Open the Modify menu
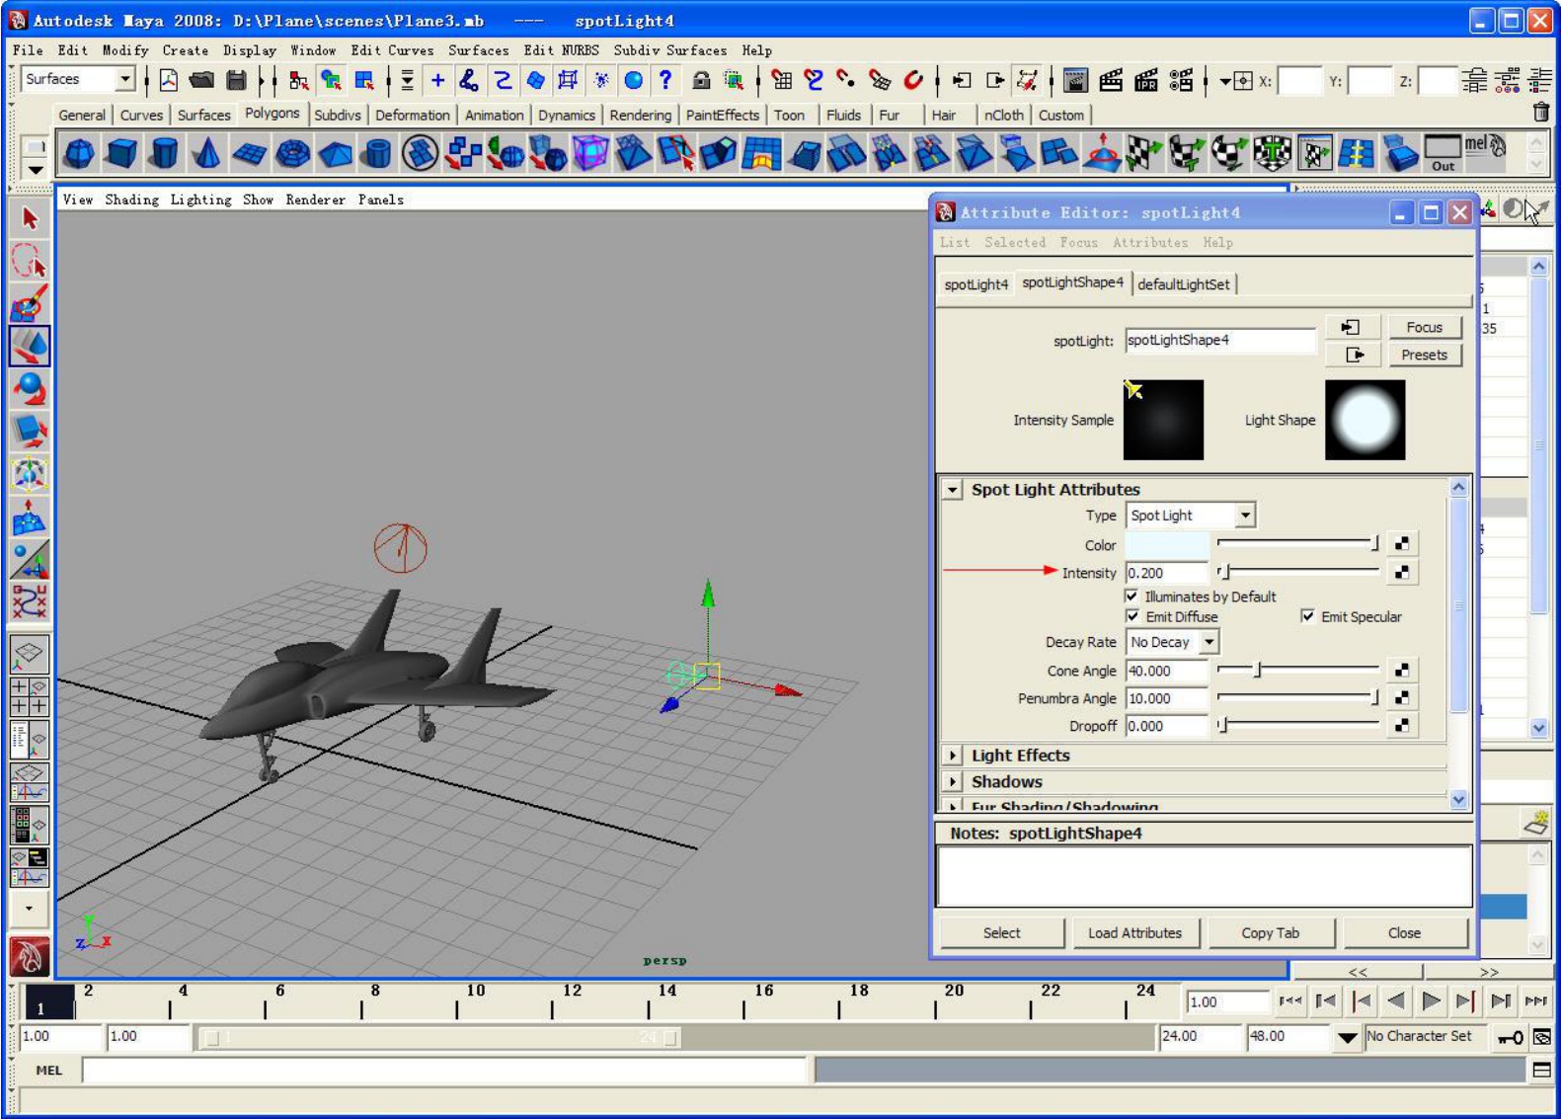Image resolution: width=1561 pixels, height=1119 pixels. pos(124,50)
